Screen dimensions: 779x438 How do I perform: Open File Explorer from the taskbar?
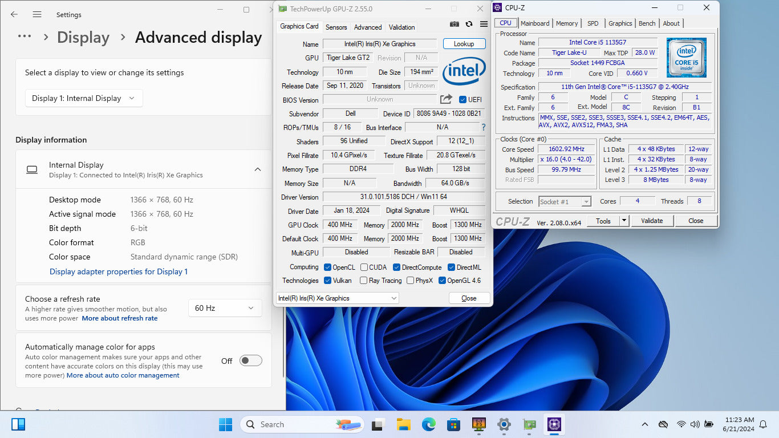(x=404, y=424)
